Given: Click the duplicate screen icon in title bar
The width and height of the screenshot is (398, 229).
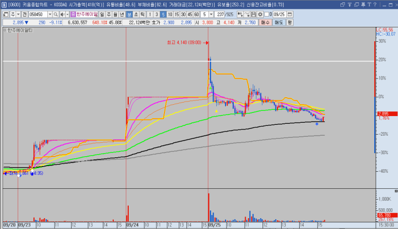Looking at the screenshot, I should click(356, 5).
